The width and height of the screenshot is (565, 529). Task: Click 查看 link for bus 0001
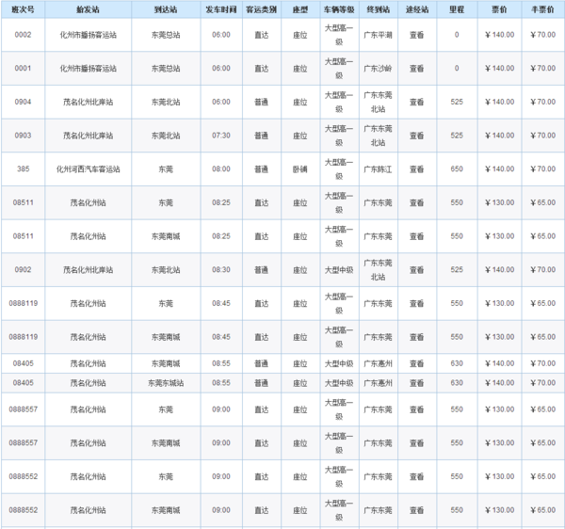pos(416,68)
